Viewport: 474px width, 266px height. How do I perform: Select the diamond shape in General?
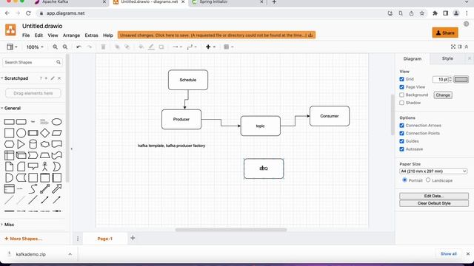pyautogui.click(x=44, y=133)
